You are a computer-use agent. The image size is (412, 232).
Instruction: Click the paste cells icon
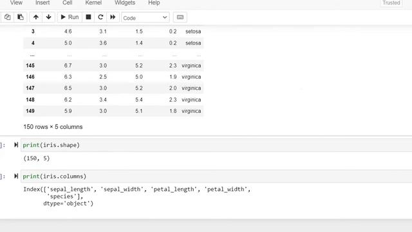pyautogui.click(x=20, y=17)
